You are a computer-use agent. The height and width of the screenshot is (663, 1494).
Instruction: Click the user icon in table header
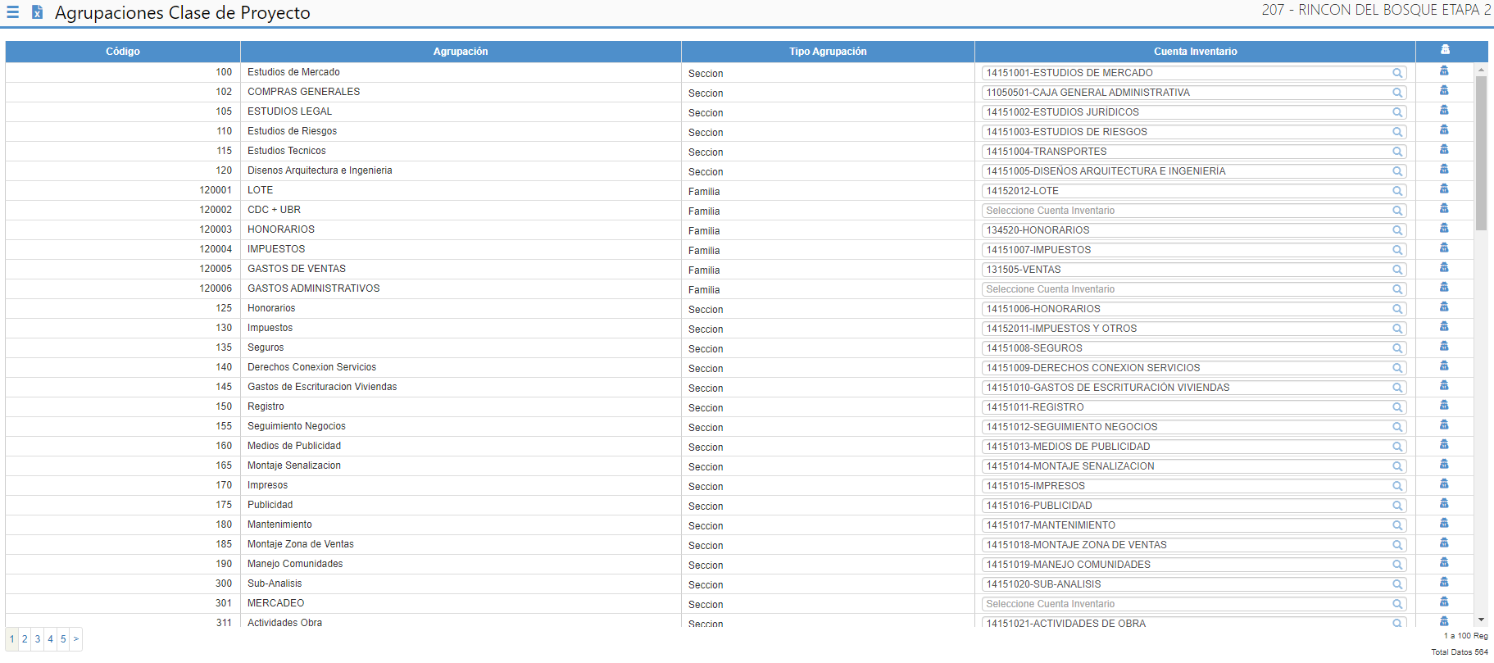click(1445, 50)
